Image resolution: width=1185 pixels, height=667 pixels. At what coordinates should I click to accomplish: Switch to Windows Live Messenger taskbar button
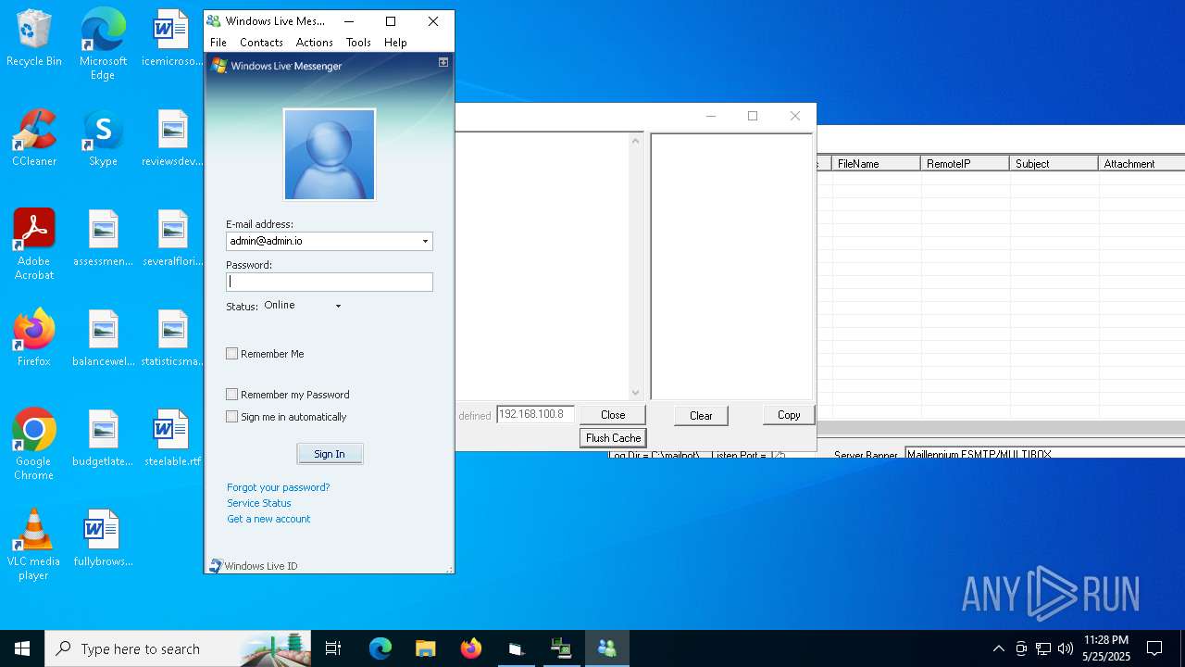click(607, 648)
